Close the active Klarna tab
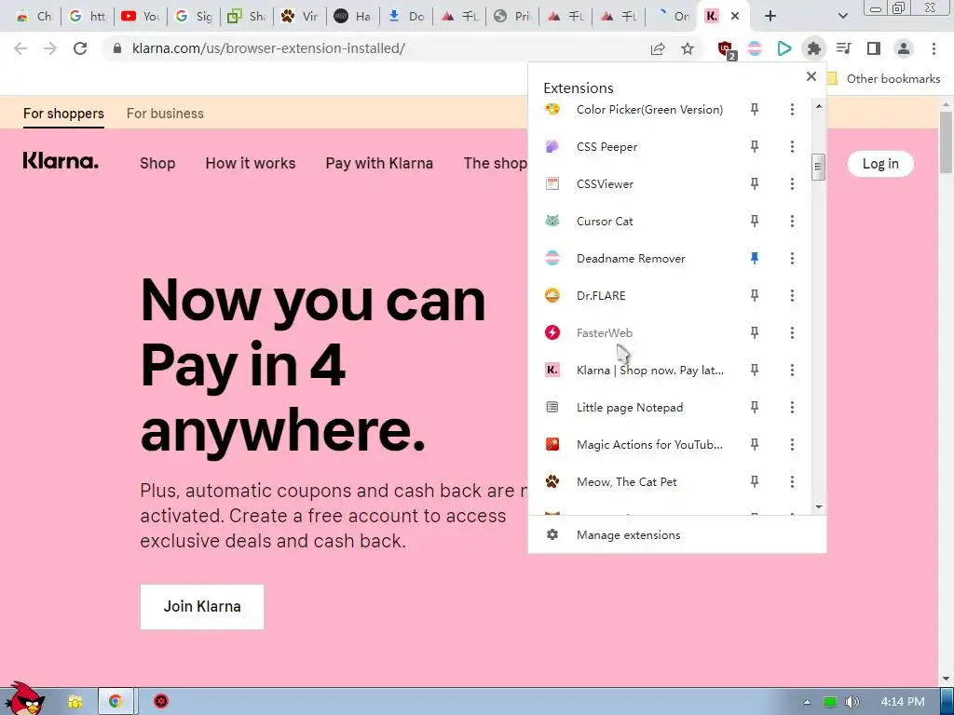This screenshot has height=715, width=954. click(x=735, y=16)
